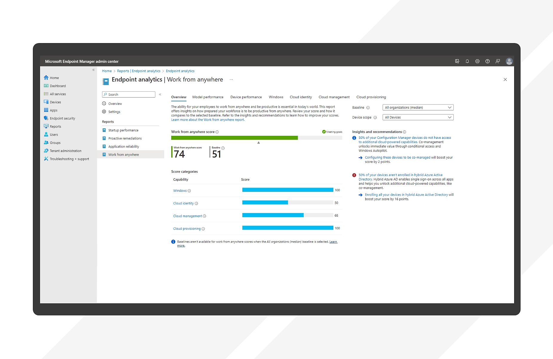Expand the Device scope dropdown

(x=418, y=117)
